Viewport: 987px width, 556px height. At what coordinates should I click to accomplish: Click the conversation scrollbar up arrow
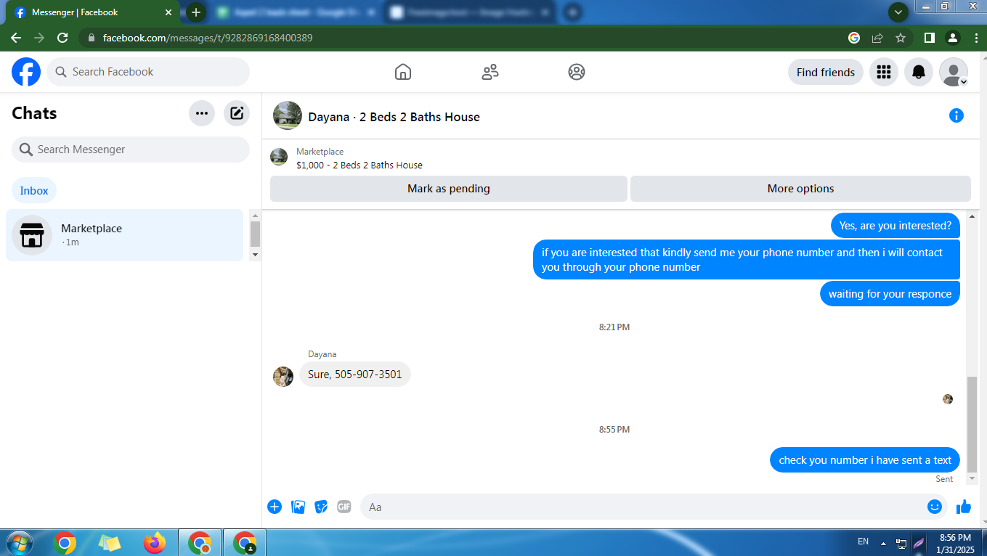972,216
